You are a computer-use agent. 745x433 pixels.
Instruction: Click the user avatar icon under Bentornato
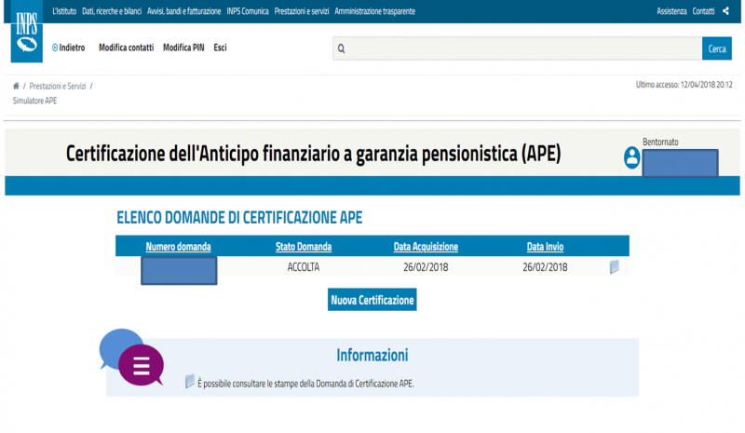(x=632, y=158)
